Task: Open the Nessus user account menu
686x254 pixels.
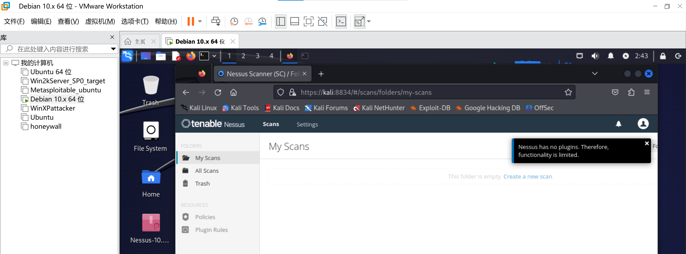Action: tap(643, 124)
